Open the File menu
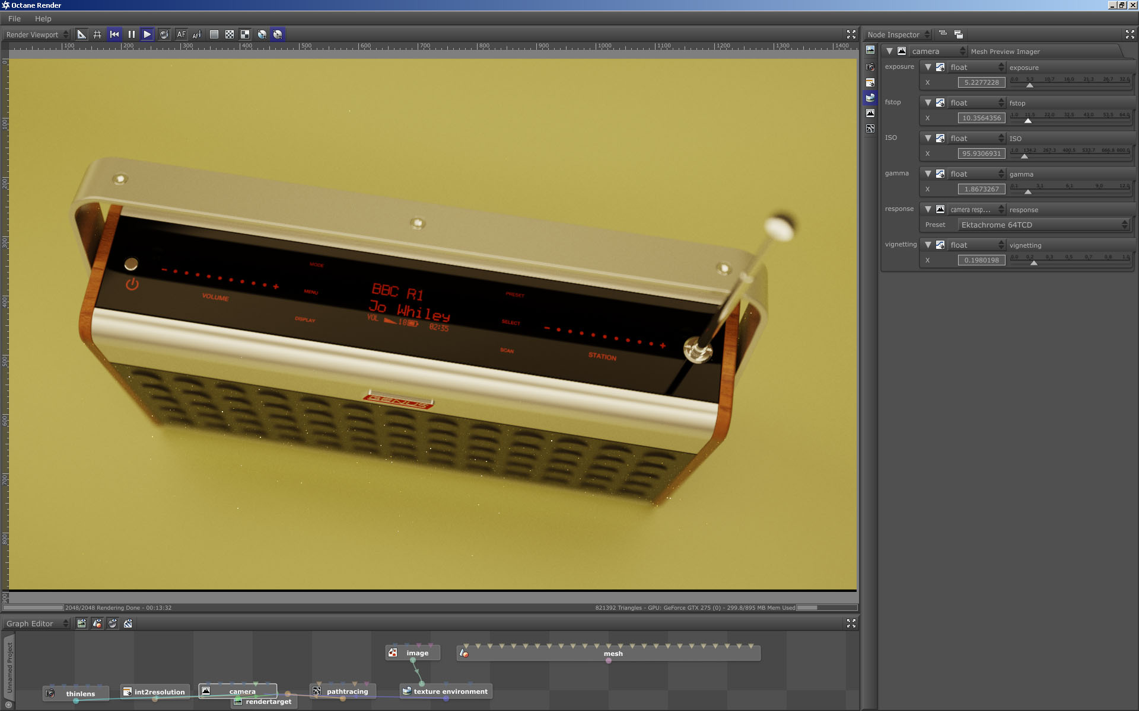Screen dimensions: 1139x711 click(x=14, y=18)
